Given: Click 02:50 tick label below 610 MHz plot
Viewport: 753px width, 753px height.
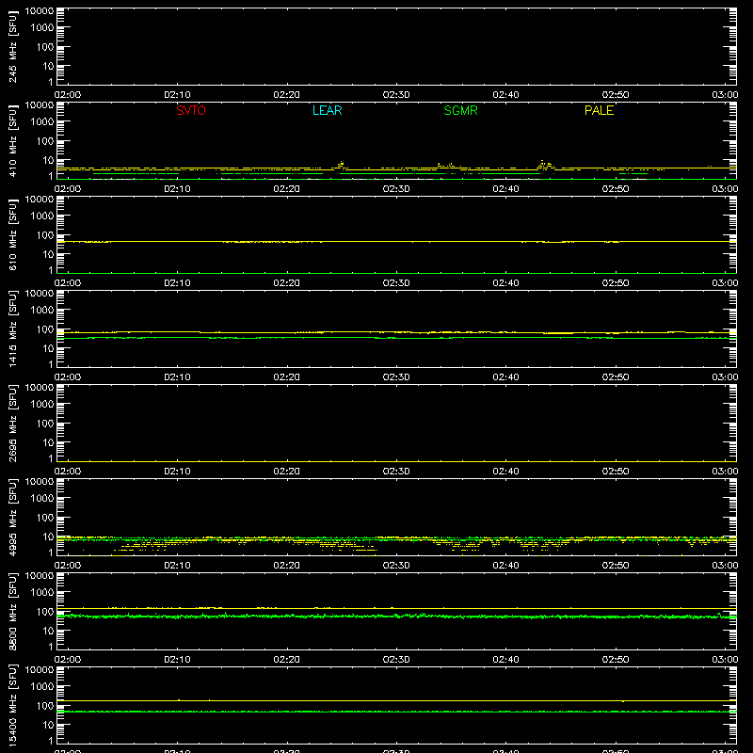Looking at the screenshot, I should (x=616, y=283).
